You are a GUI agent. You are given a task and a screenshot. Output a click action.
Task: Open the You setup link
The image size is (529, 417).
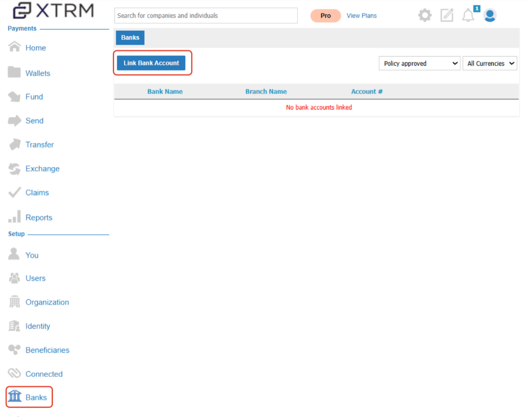coord(32,256)
